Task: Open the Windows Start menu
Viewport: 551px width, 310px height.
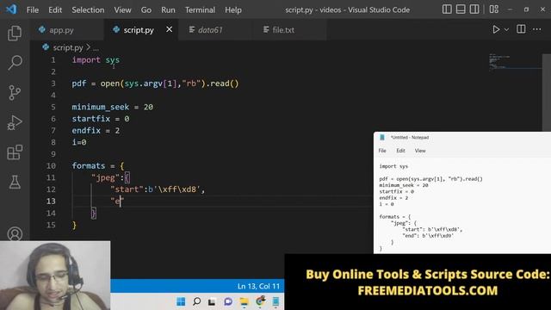Action: (x=181, y=301)
